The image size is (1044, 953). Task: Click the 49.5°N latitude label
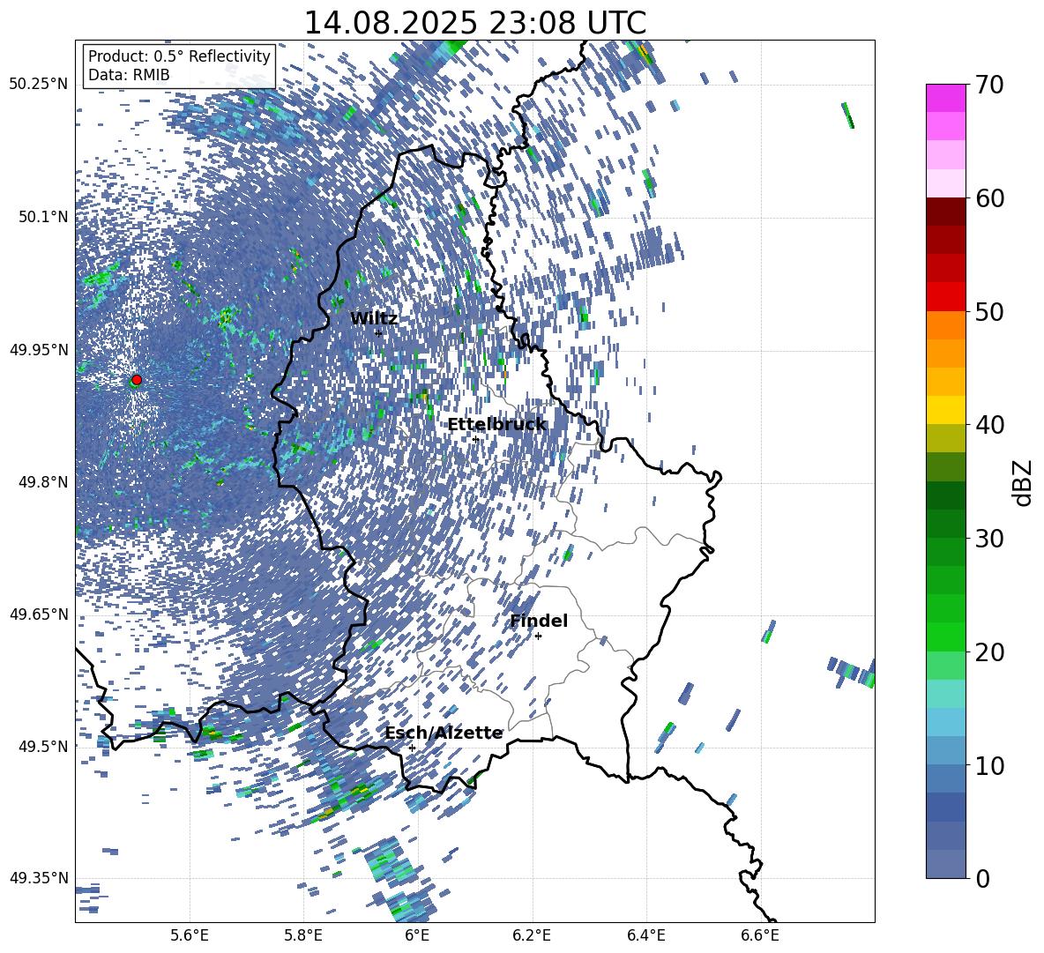[x=43, y=746]
